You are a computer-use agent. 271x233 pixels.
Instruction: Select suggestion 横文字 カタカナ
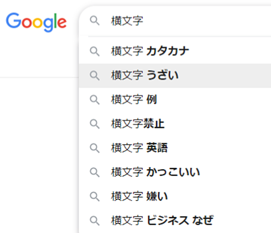175,51
